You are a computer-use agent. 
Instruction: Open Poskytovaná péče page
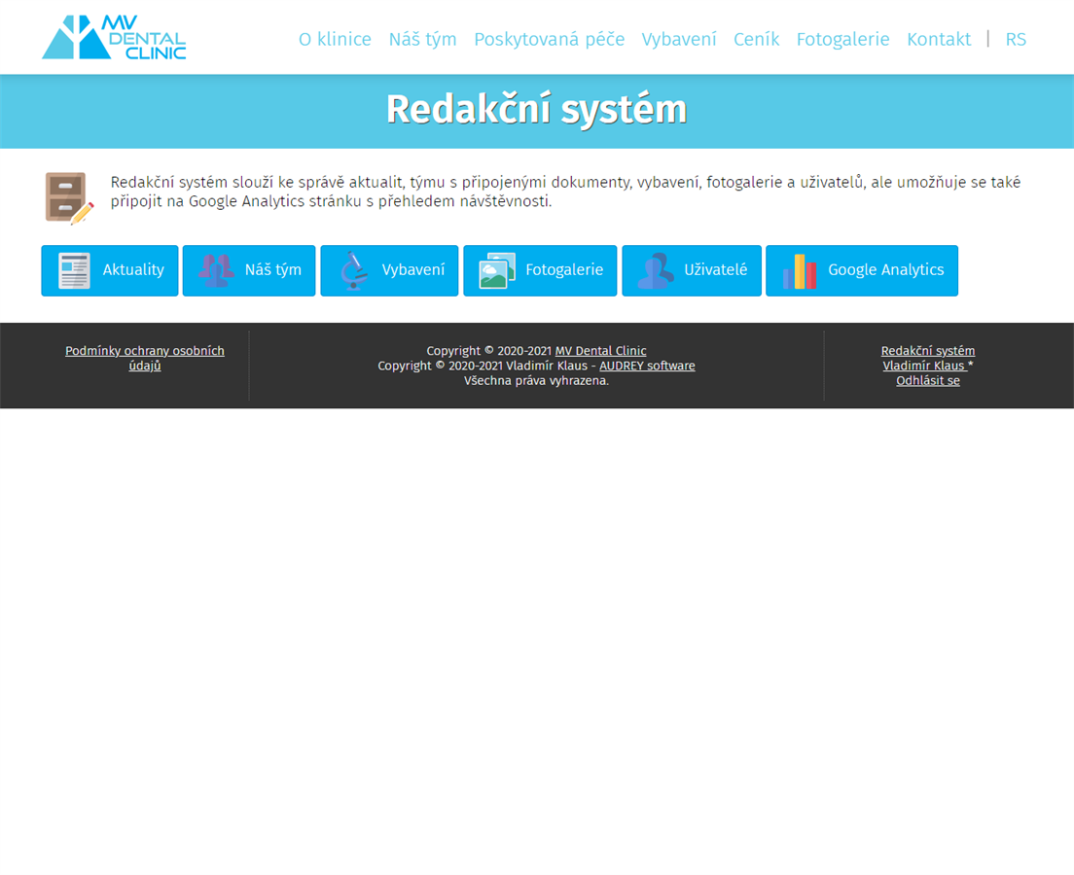click(x=549, y=39)
